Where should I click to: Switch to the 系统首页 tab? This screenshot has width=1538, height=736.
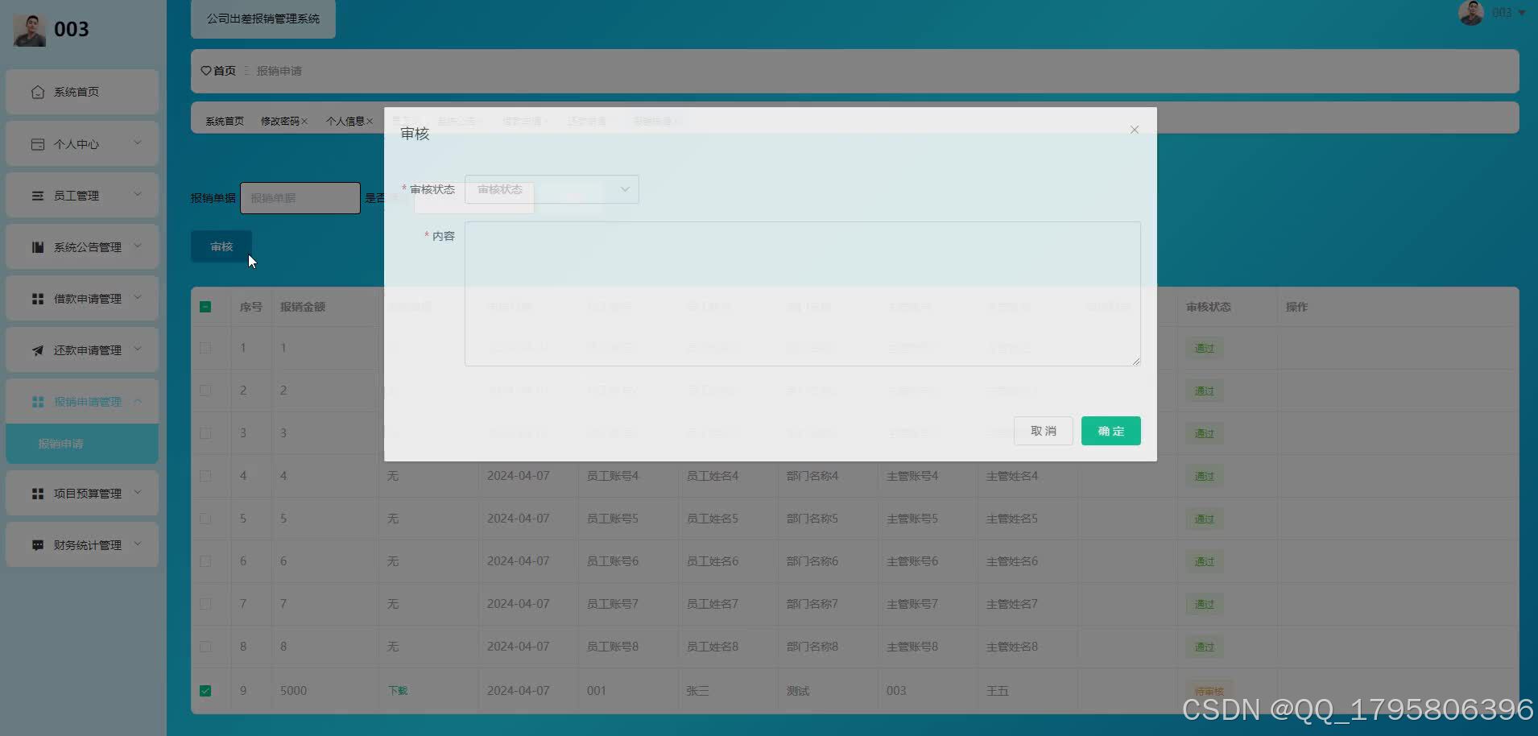pos(225,122)
